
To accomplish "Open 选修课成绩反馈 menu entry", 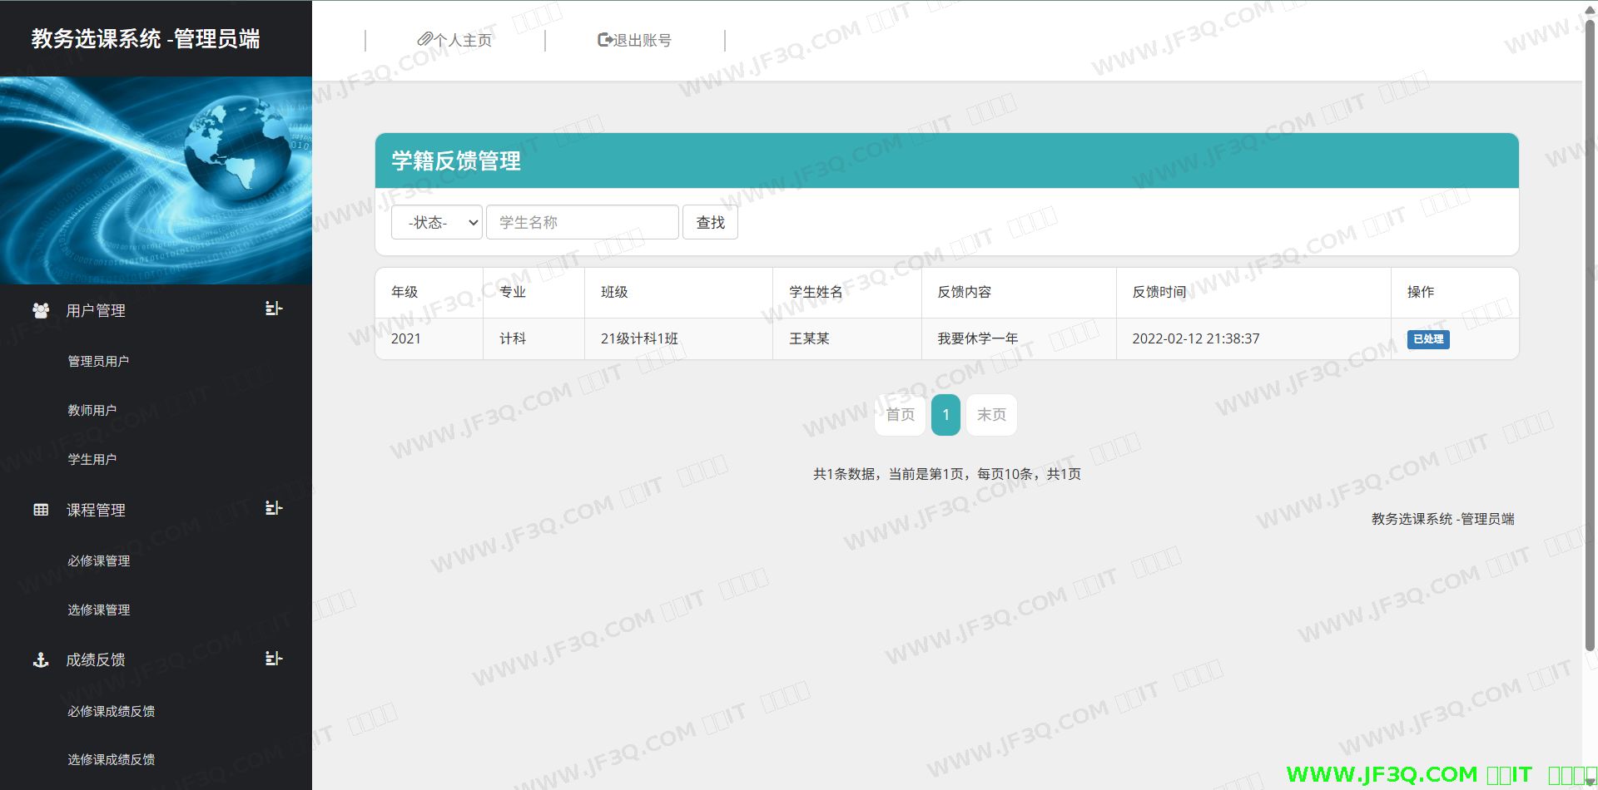I will (x=112, y=759).
